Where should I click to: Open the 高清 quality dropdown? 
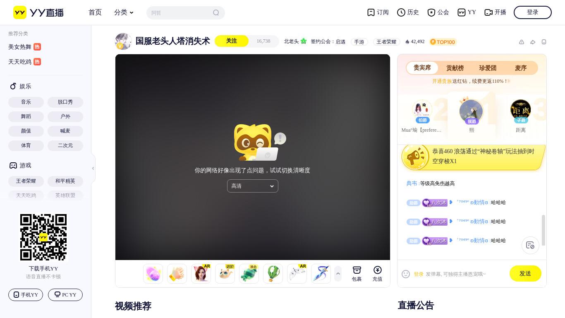[x=253, y=186]
